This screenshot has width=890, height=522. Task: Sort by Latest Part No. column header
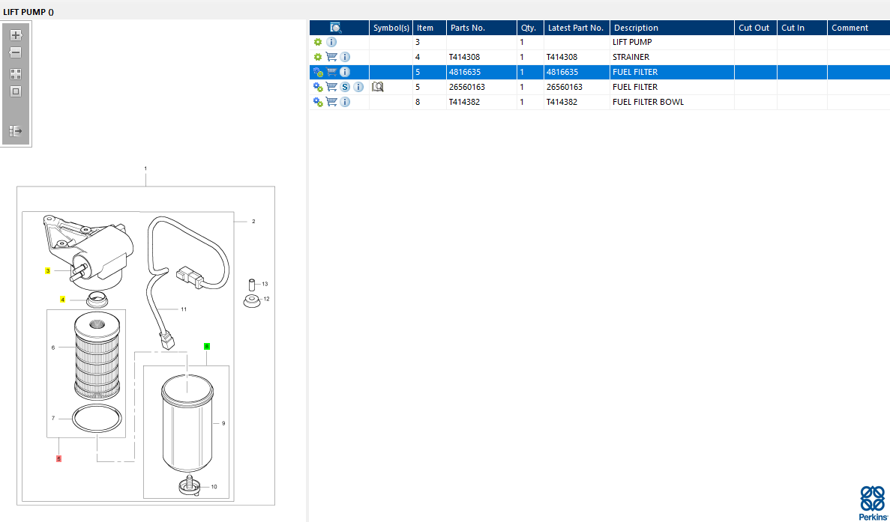[577, 28]
